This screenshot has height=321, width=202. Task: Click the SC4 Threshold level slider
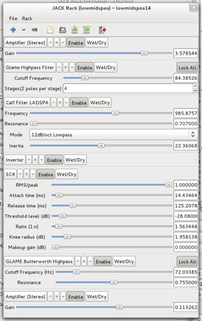112,216
